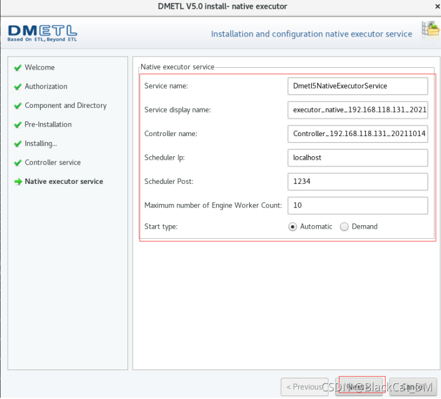Click the Service name input field
Image resolution: width=441 pixels, height=399 pixels.
pos(358,86)
